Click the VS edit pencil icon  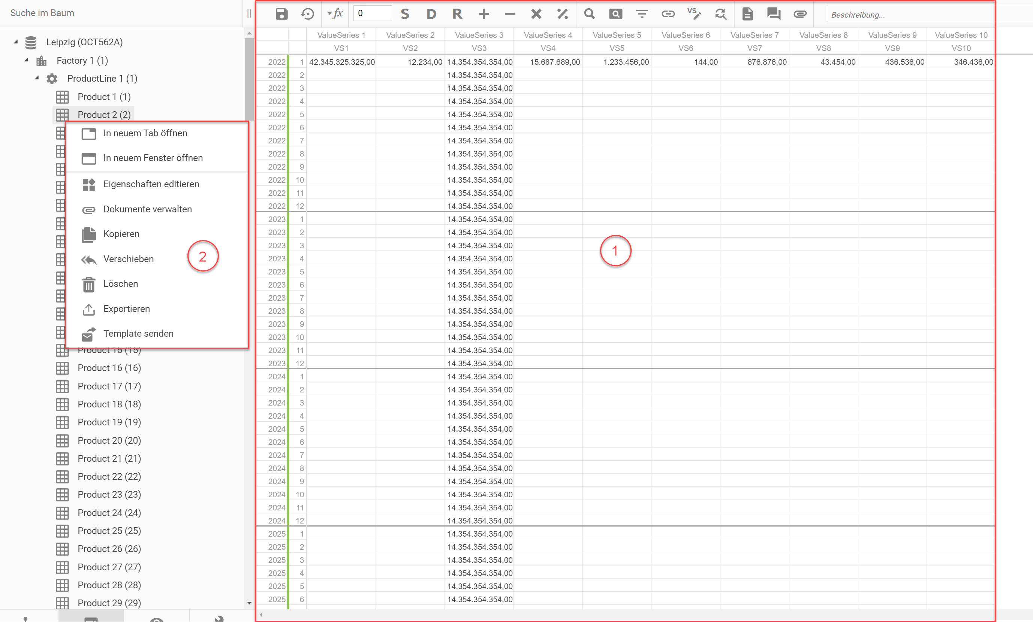[x=694, y=14]
